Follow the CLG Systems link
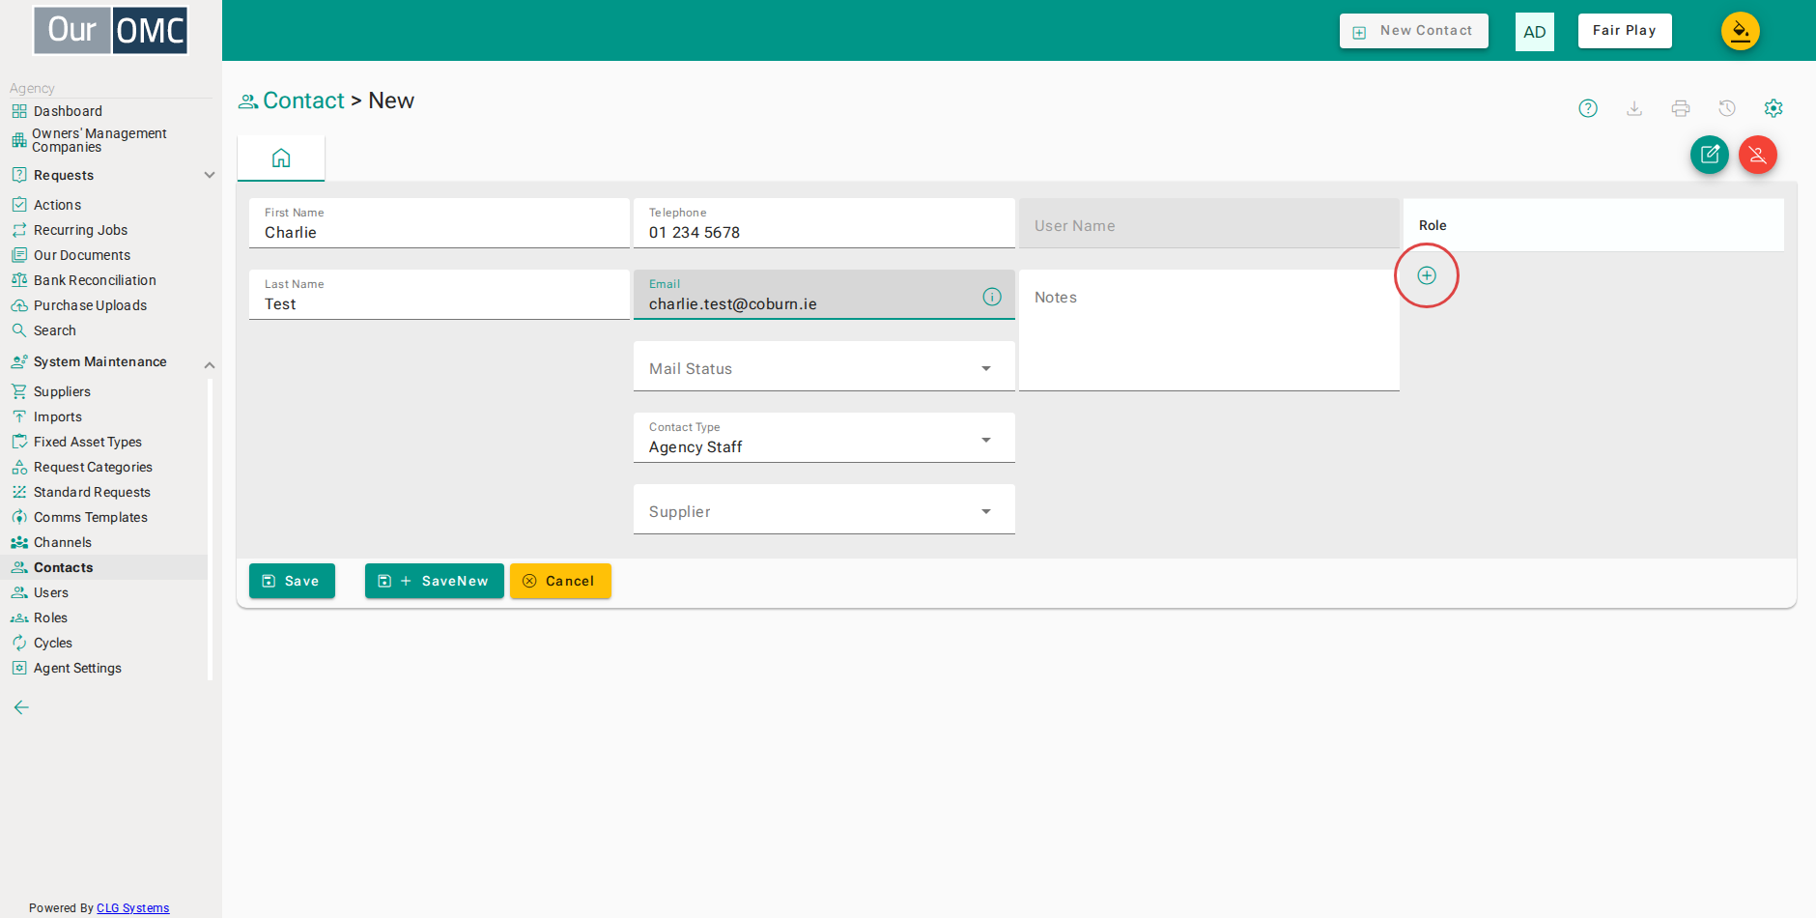The width and height of the screenshot is (1816, 918). click(x=133, y=908)
